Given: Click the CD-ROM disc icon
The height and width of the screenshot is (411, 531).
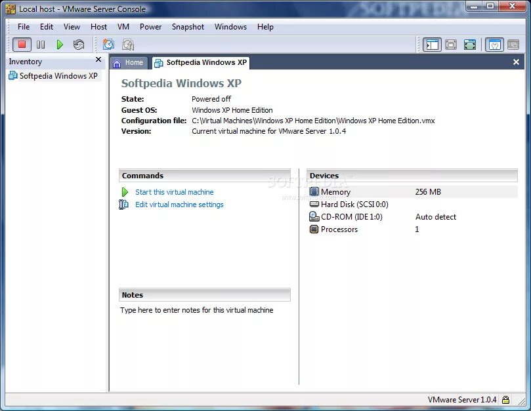Looking at the screenshot, I should 314,216.
